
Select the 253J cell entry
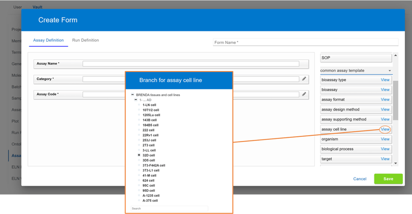[x=149, y=140]
